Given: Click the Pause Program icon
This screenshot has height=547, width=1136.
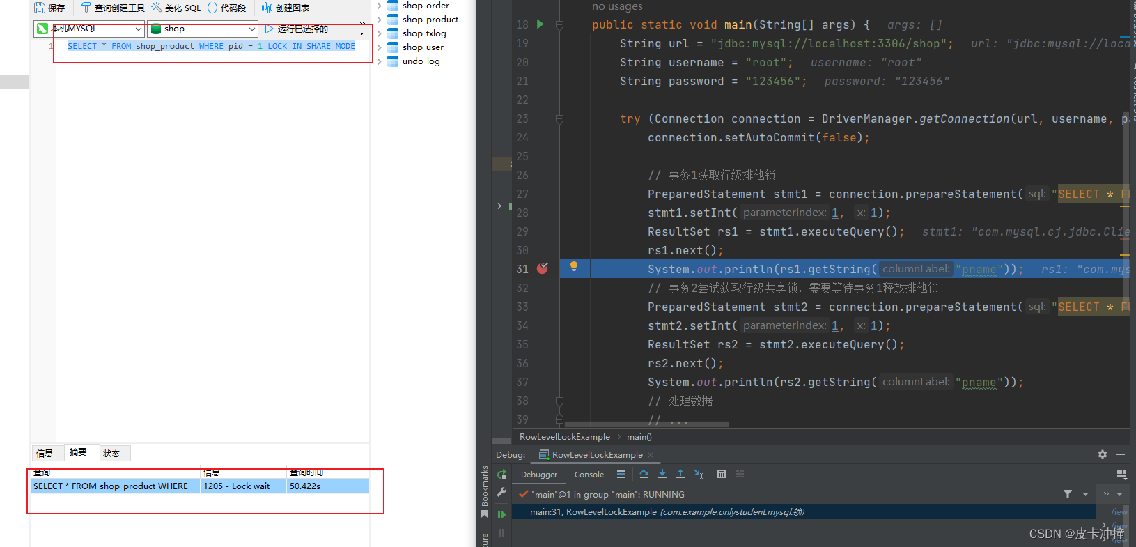Looking at the screenshot, I should pyautogui.click(x=502, y=533).
